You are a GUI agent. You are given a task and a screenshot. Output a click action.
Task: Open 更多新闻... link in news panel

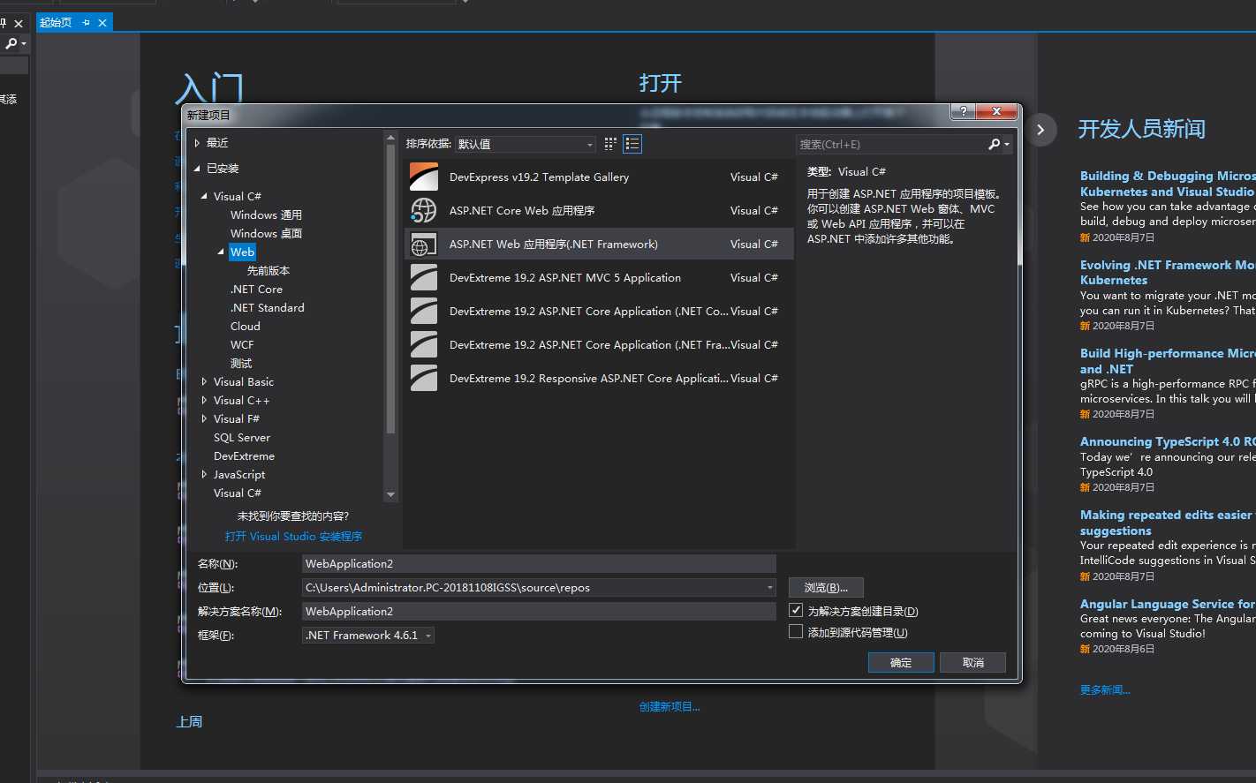click(1105, 689)
